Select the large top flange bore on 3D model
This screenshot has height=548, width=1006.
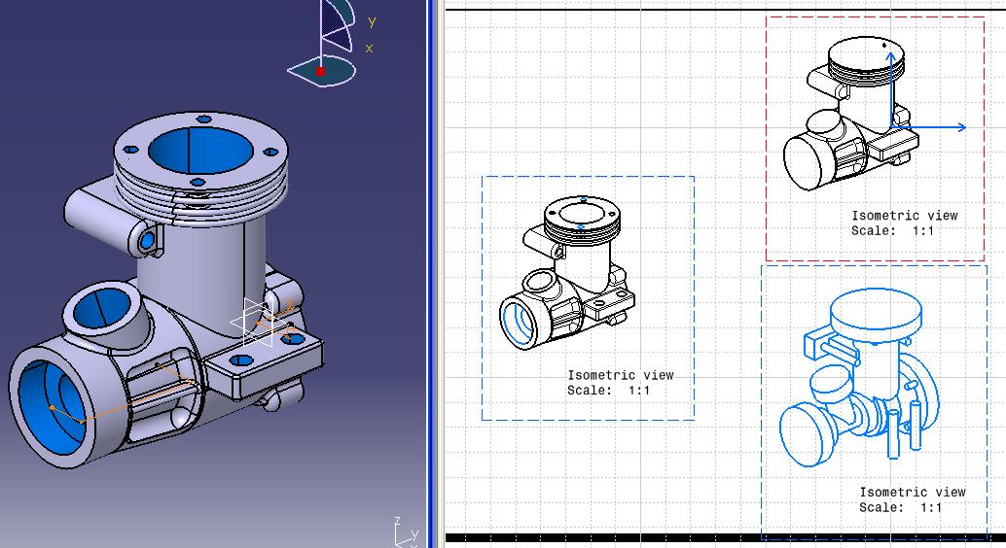tap(200, 152)
